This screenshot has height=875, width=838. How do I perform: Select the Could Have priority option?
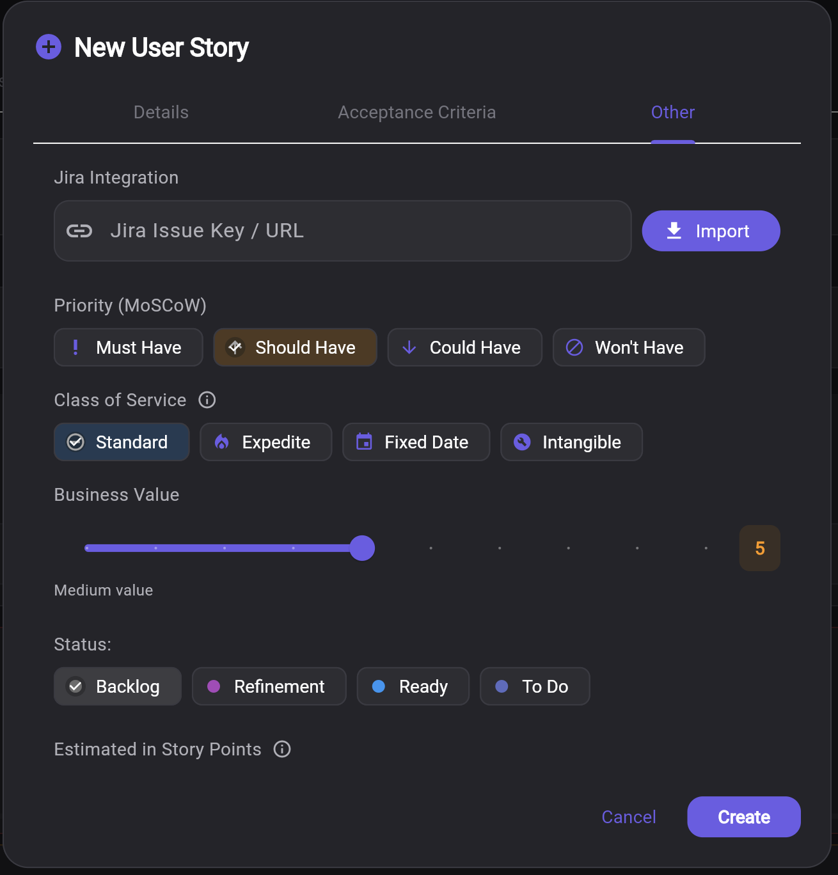click(x=464, y=347)
